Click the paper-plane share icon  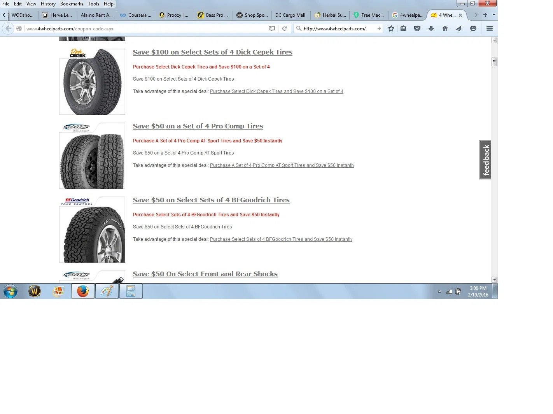459,28
